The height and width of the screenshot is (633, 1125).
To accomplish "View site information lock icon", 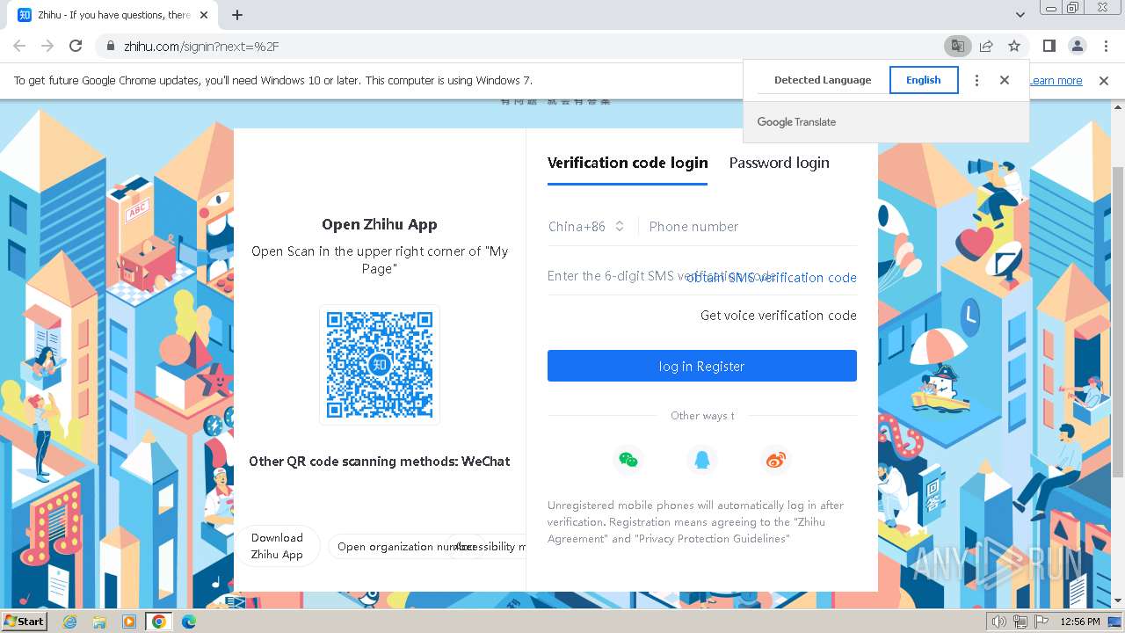I will click(110, 46).
